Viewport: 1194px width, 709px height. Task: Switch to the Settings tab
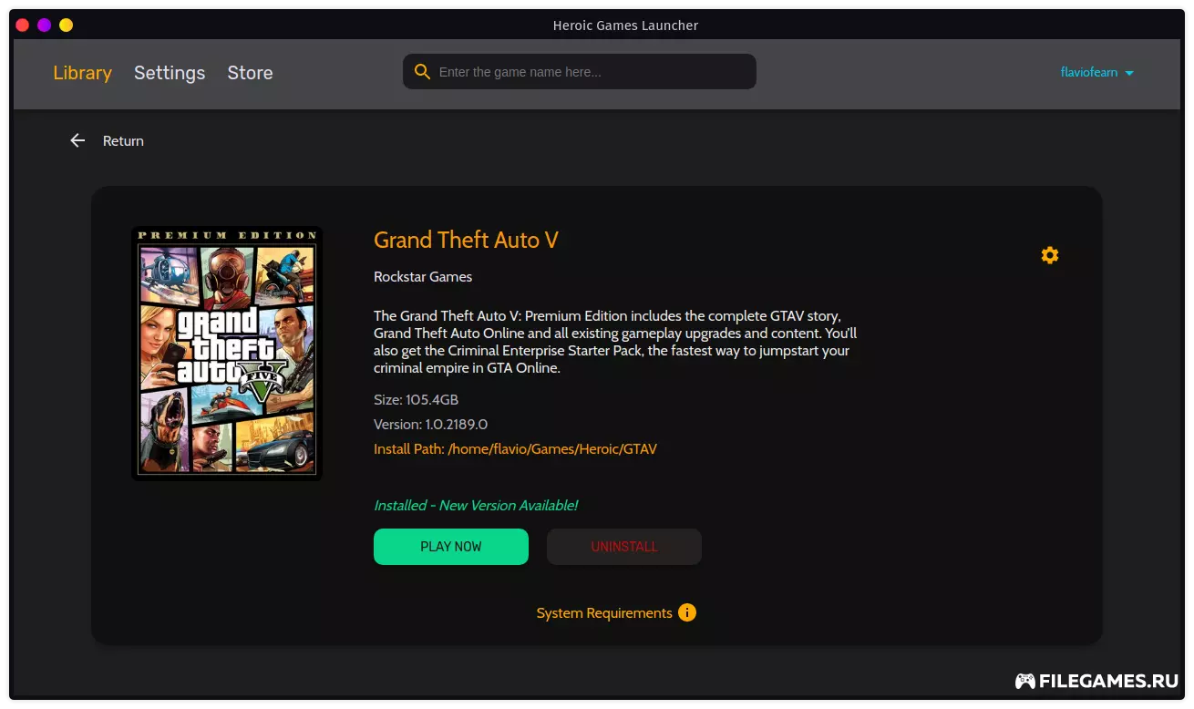coord(170,73)
